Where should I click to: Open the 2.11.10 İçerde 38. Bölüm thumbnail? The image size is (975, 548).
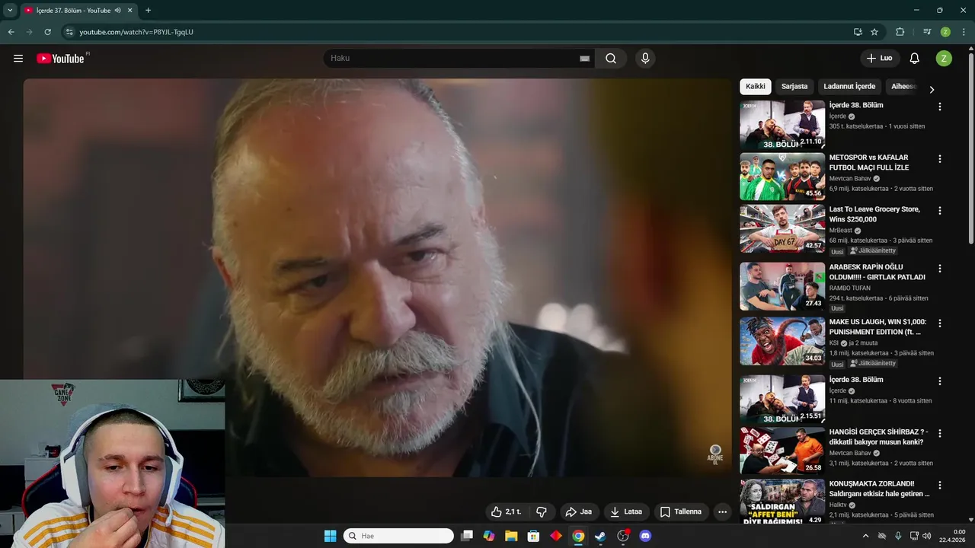(x=782, y=125)
